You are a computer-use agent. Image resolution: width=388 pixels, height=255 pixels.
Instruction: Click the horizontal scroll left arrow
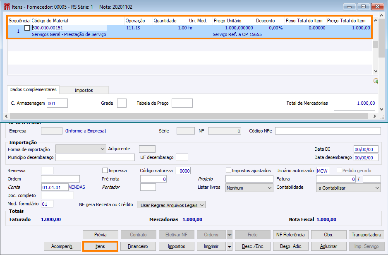(6, 116)
